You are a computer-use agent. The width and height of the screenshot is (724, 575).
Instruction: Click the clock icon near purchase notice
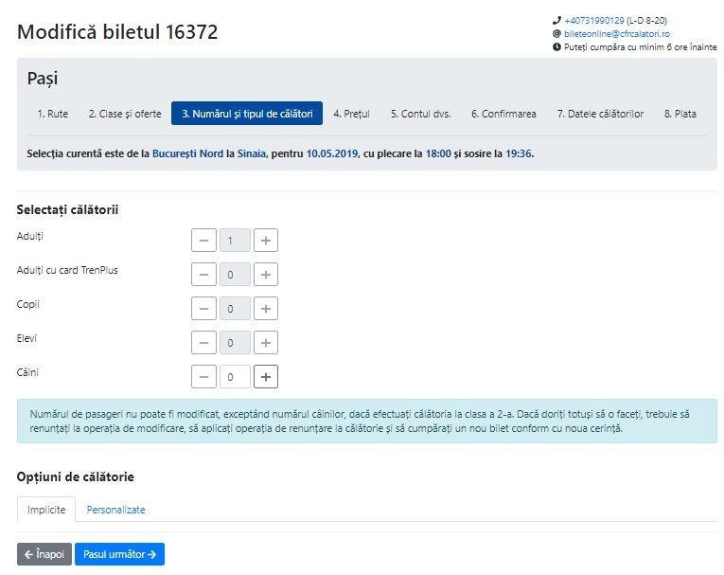coord(556,46)
